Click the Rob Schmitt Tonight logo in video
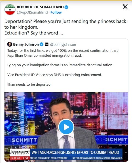 [20, 153]
